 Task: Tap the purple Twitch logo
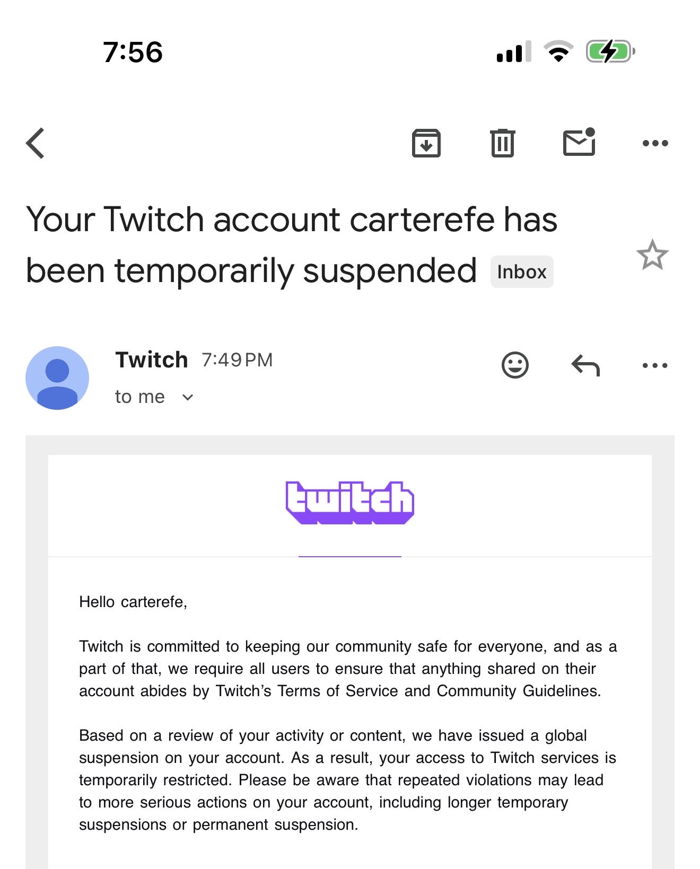(349, 503)
